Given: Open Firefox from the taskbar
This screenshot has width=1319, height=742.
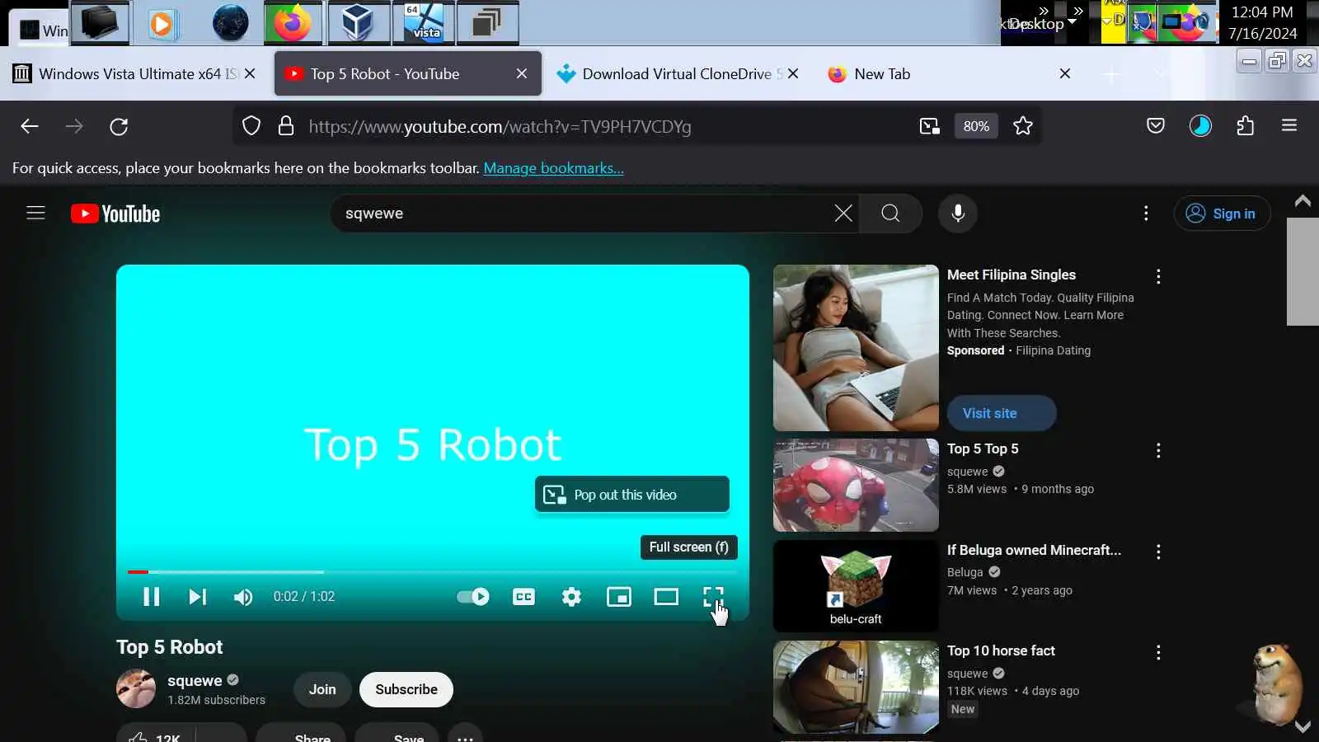Looking at the screenshot, I should tap(293, 22).
